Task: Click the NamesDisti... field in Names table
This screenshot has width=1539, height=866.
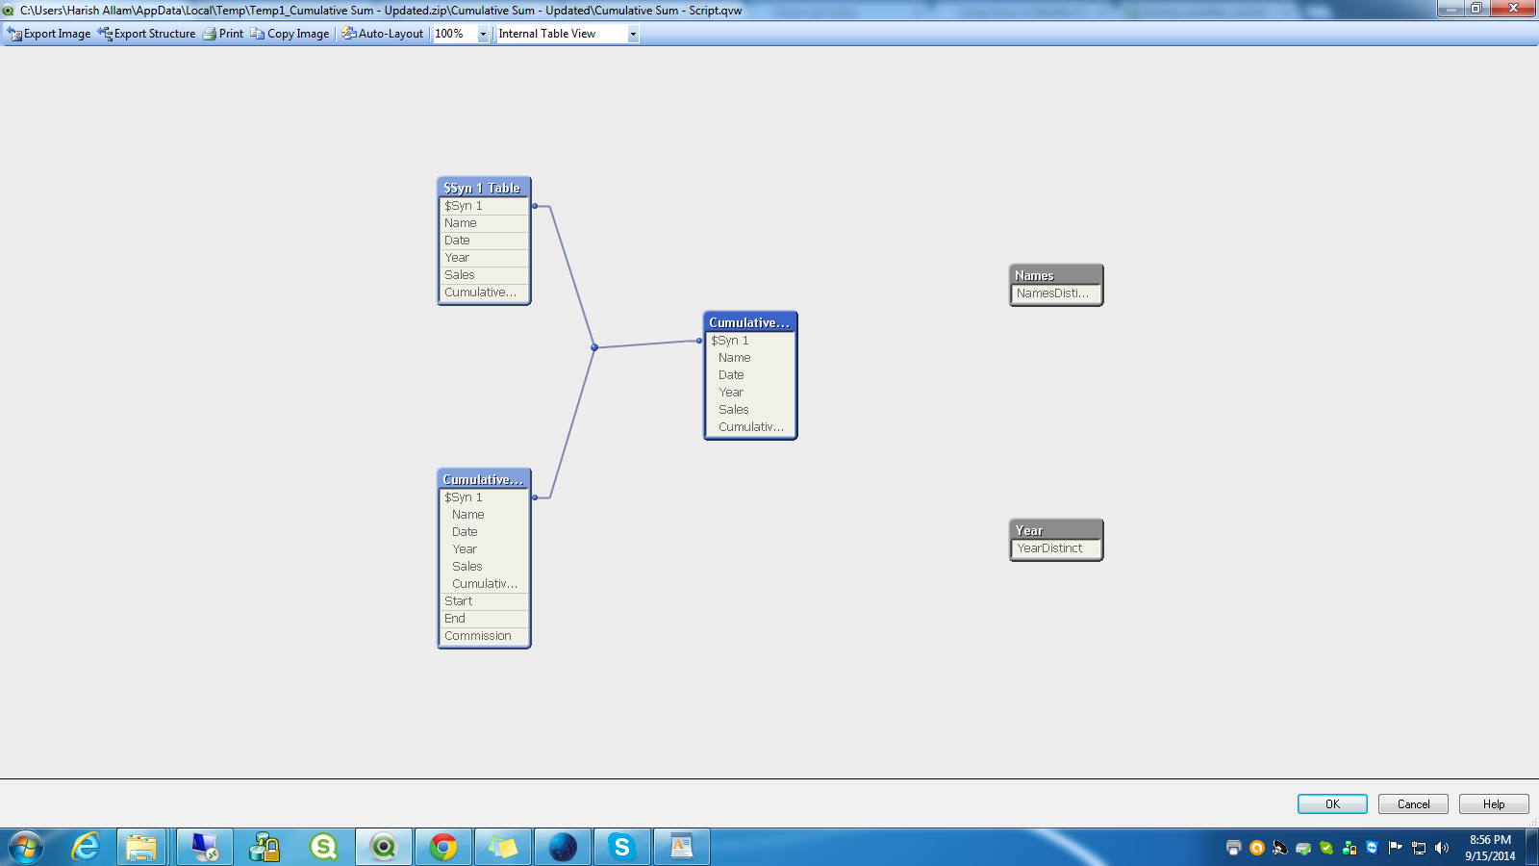Action: pos(1056,293)
